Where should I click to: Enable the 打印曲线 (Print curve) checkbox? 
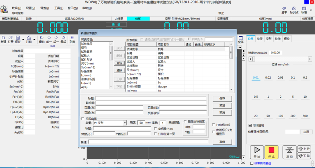click(x=83, y=119)
